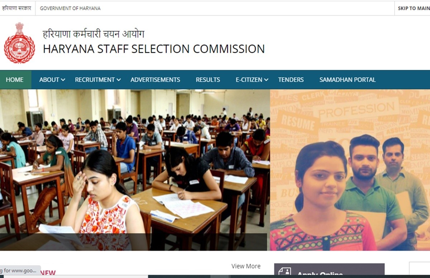Open the TENDERS page
The height and width of the screenshot is (278, 430).
point(291,80)
